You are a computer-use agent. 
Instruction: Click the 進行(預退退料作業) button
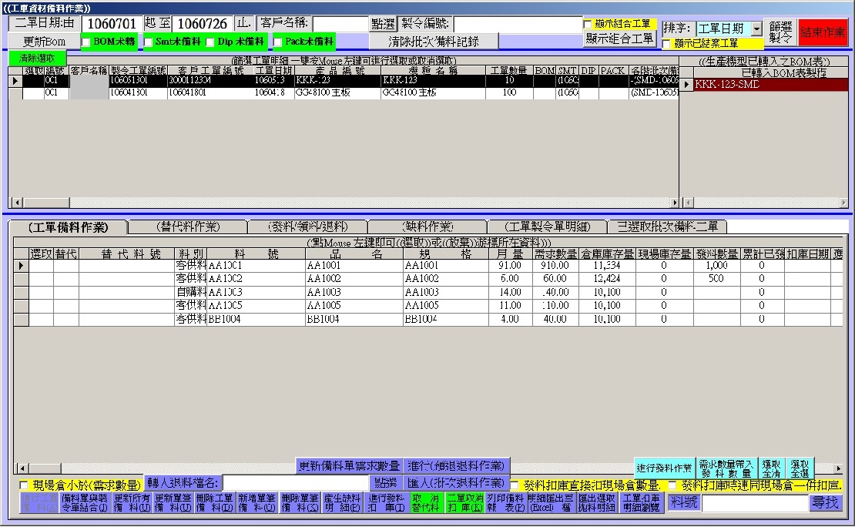click(x=457, y=466)
